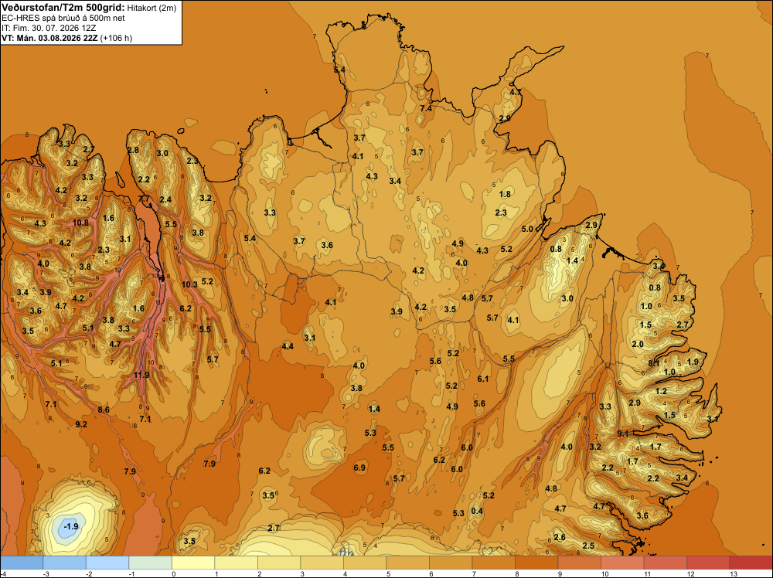The height and width of the screenshot is (578, 773).
Task: Pick the blue -4 to -3 legend swatch
Action: click(x=22, y=563)
